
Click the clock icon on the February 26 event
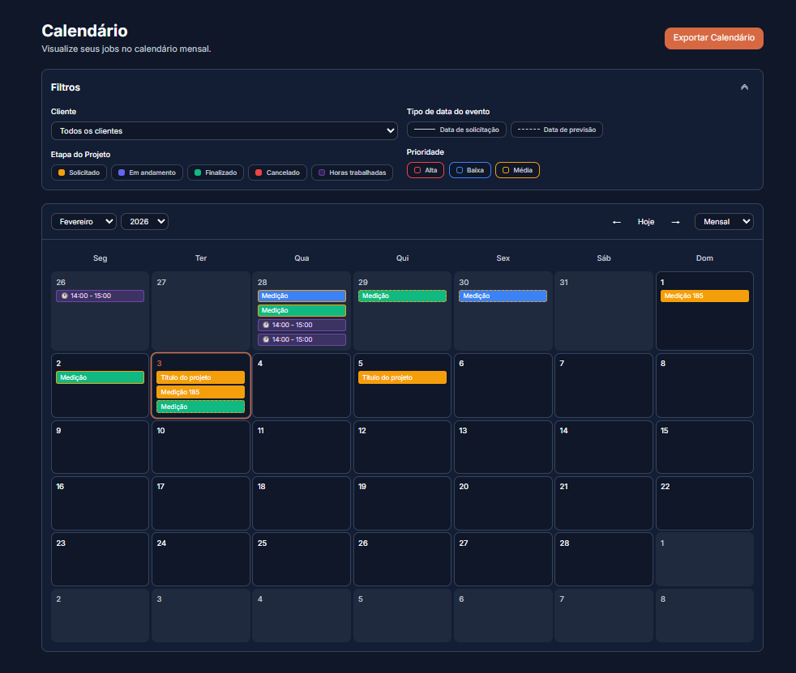[64, 295]
